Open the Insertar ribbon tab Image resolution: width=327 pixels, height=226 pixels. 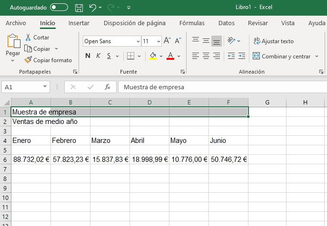coord(79,23)
